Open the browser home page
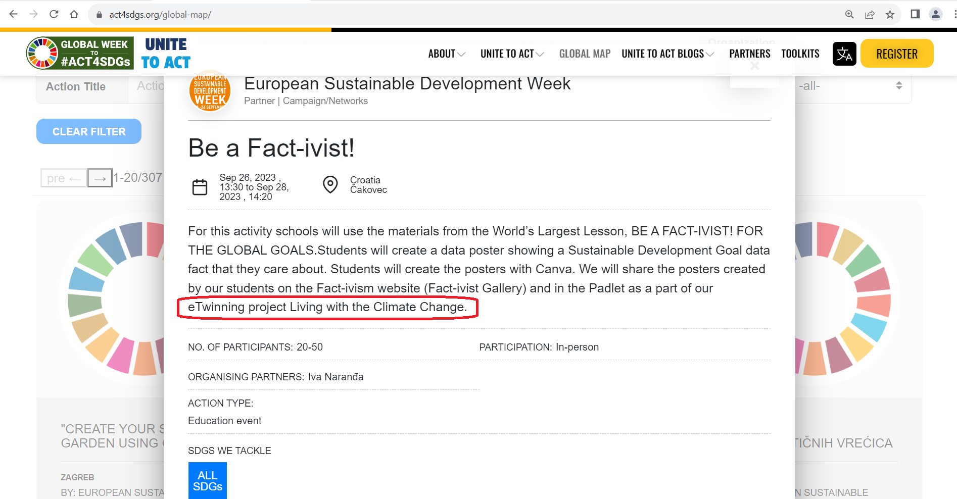 click(74, 14)
